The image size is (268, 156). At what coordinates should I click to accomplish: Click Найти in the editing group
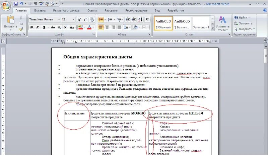pos(242,17)
